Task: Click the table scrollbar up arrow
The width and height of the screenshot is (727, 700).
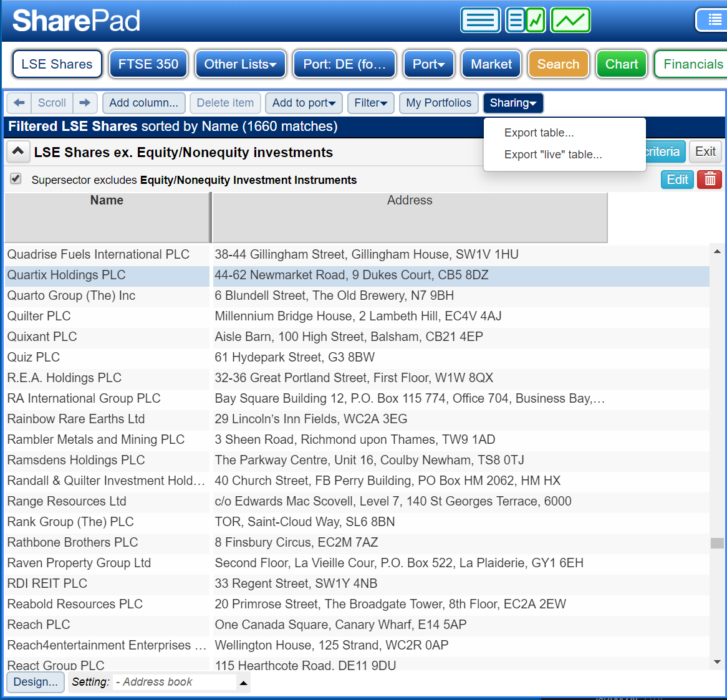Action: (717, 252)
